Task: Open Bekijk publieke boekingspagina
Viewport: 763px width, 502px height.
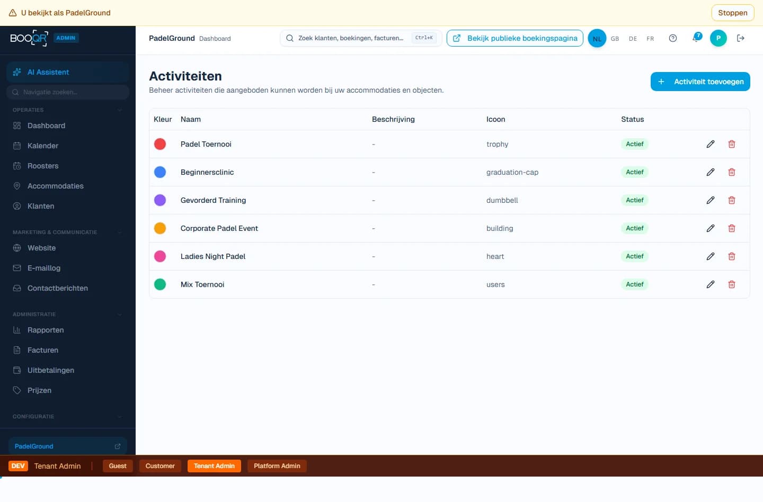Action: click(514, 38)
